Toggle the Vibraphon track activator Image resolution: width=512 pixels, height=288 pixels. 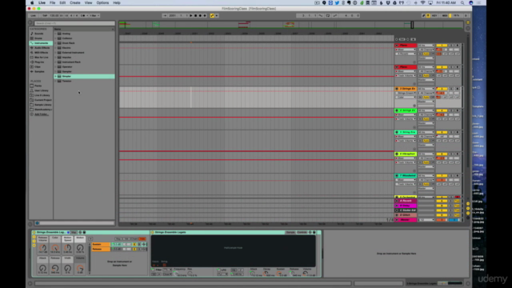pos(442,154)
